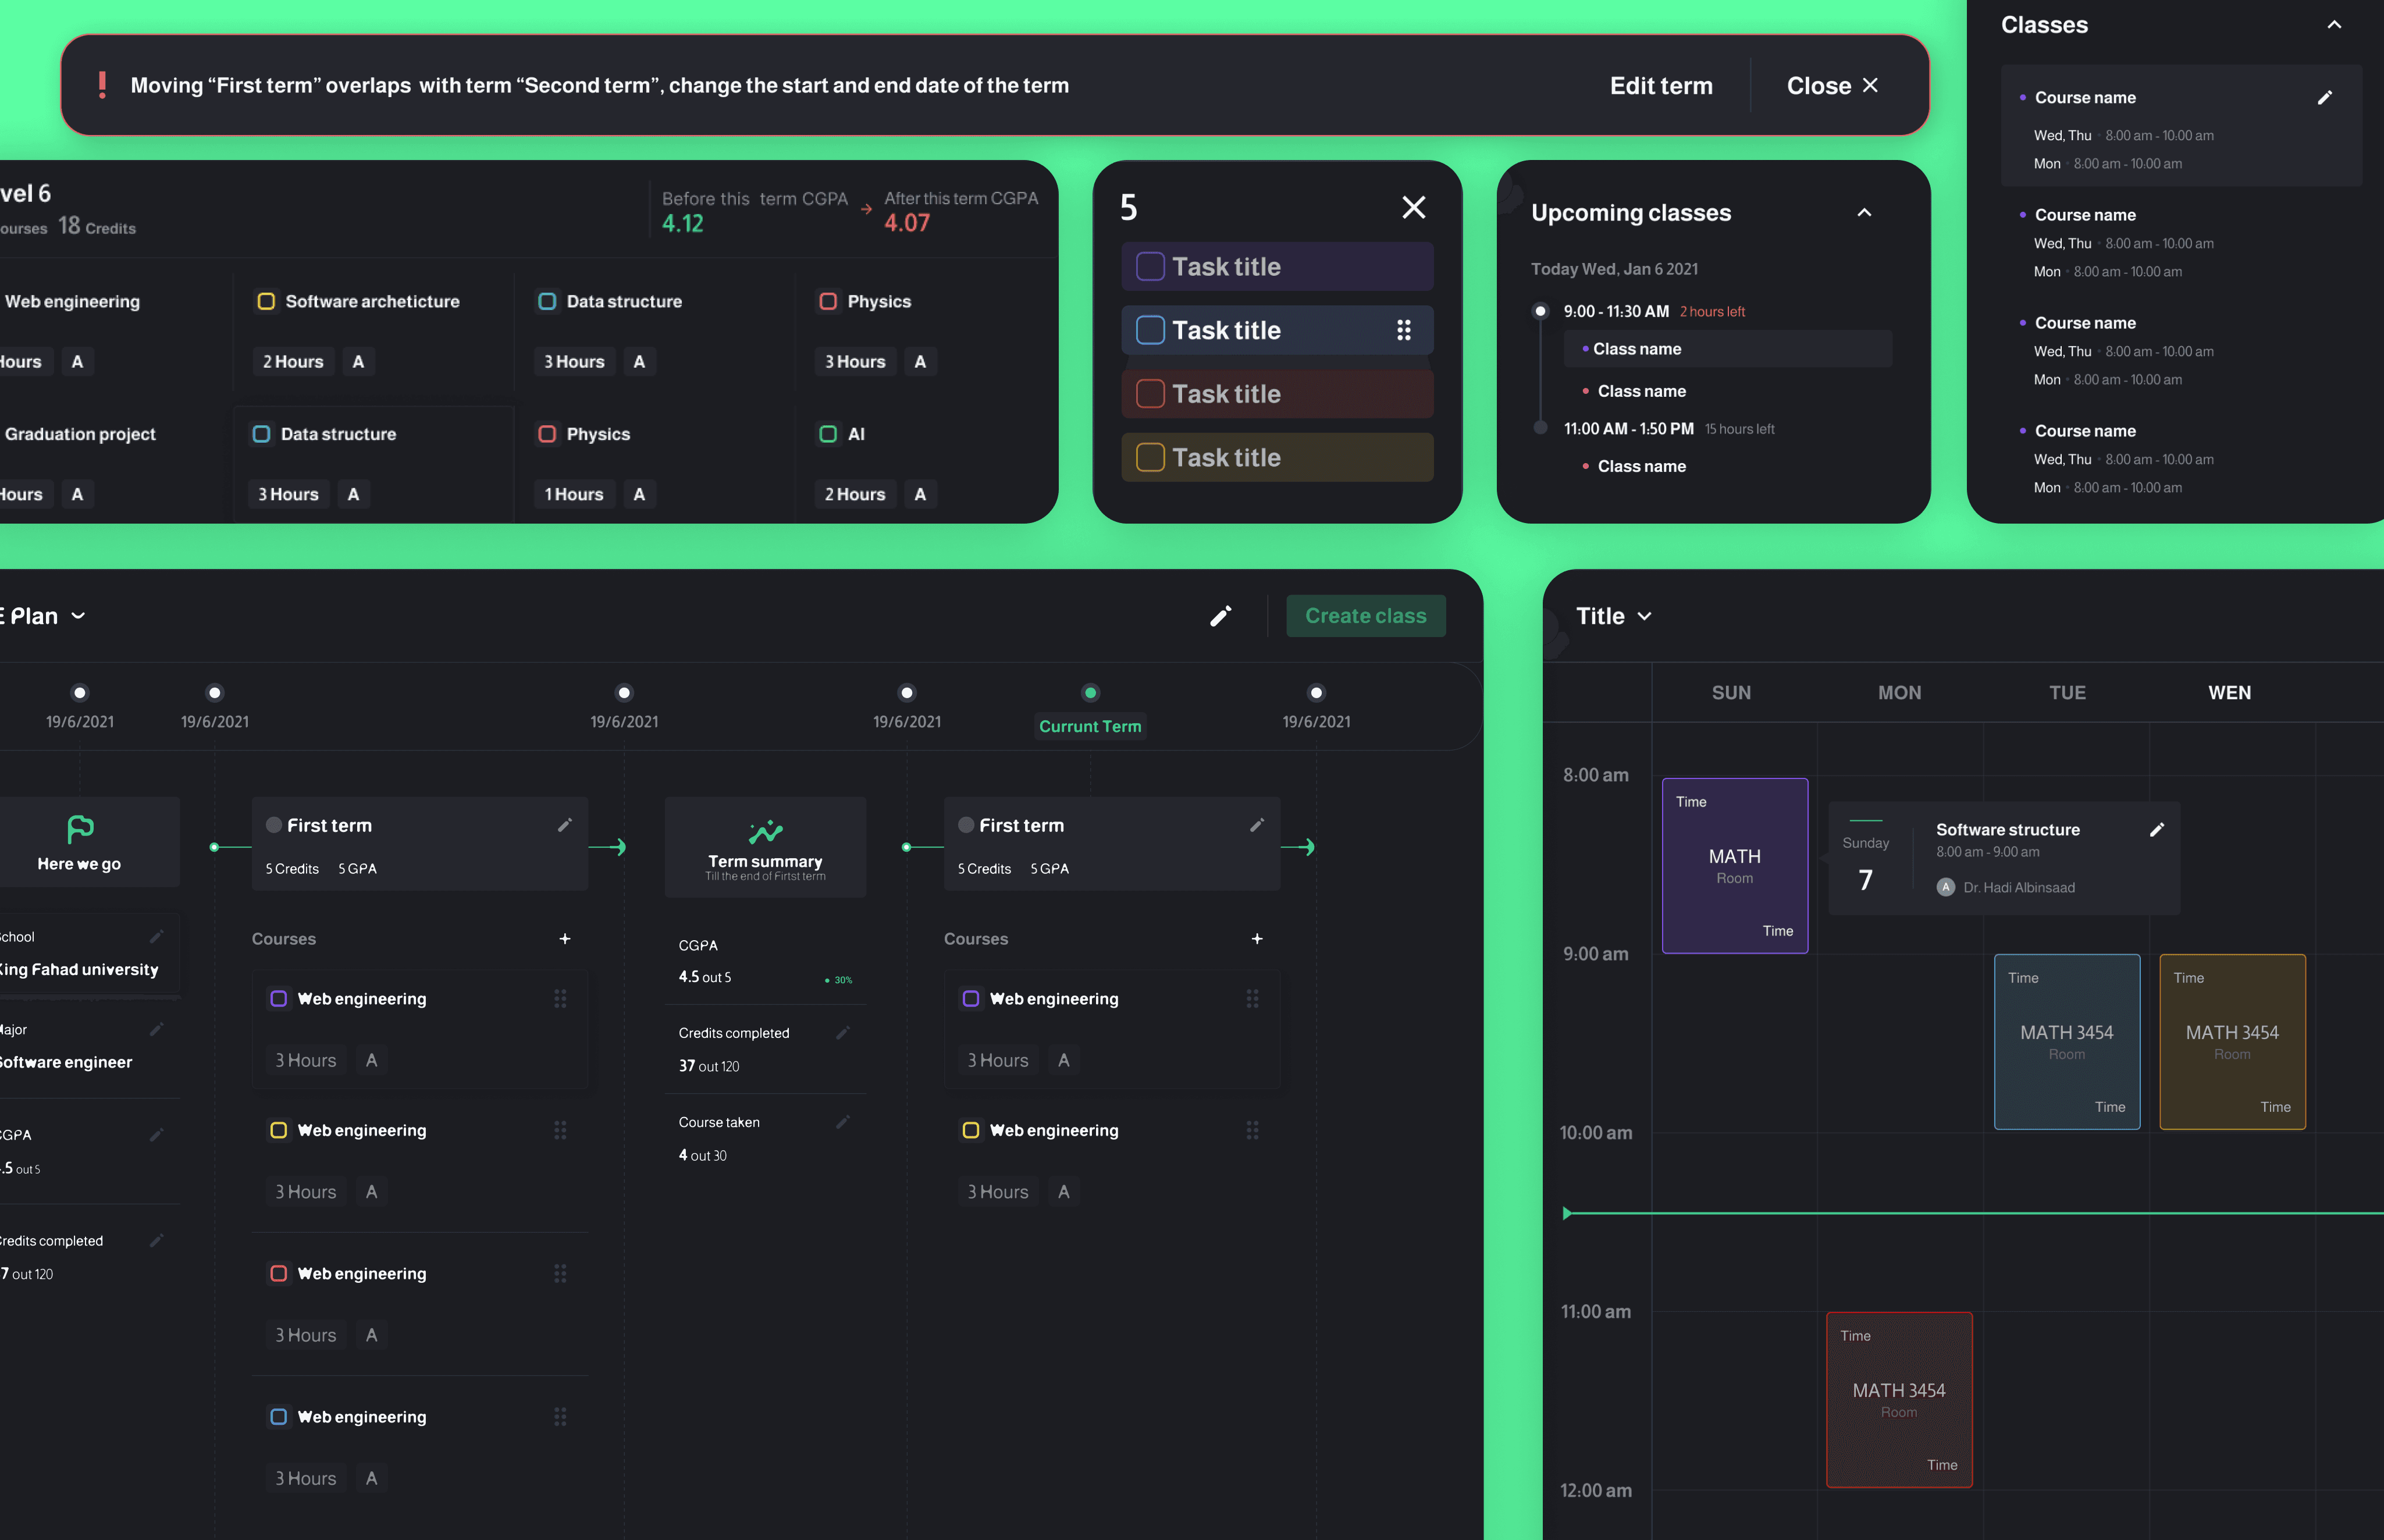The height and width of the screenshot is (1540, 2384).
Task: Toggle the Software archetecture checkbox
Action: [x=266, y=301]
